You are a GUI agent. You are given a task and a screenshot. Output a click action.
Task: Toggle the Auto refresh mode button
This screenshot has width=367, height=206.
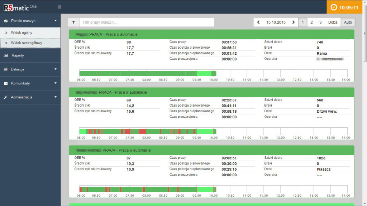(x=348, y=23)
